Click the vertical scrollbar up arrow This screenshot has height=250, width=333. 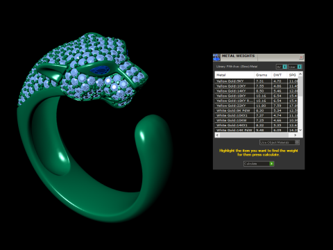tap(300, 74)
